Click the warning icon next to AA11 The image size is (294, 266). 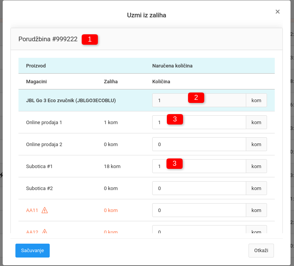[45, 210]
